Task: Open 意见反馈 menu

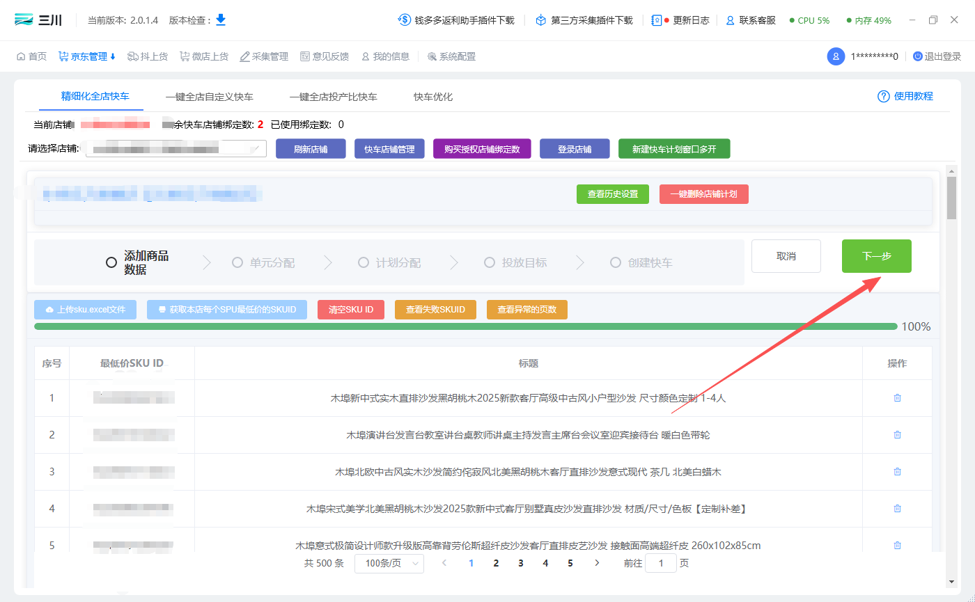Action: [x=325, y=56]
